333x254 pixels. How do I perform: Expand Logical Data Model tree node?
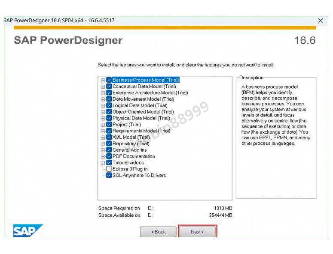point(103,106)
